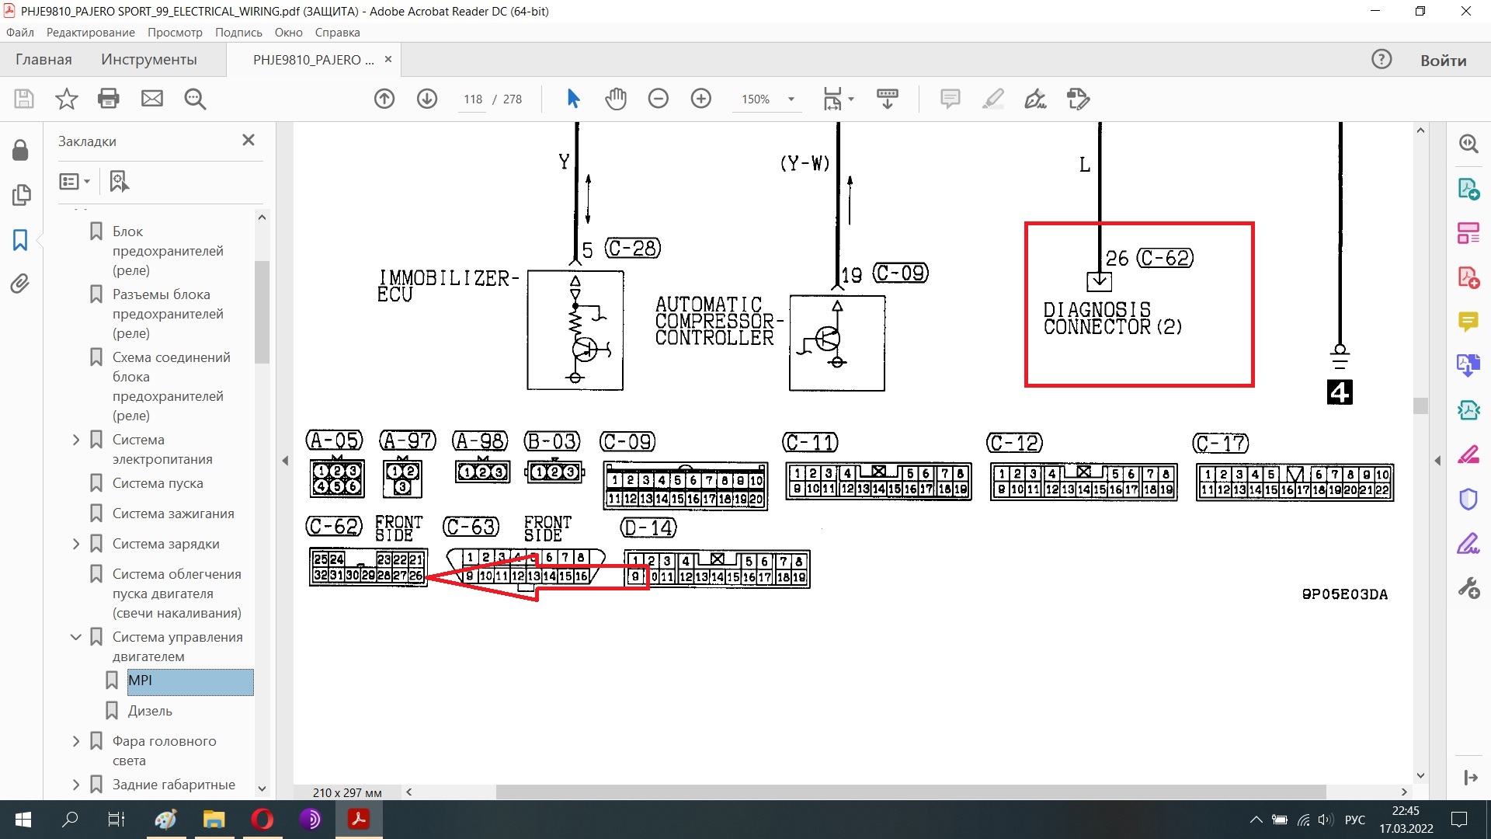Open the Дизель bookmark

[x=150, y=711]
